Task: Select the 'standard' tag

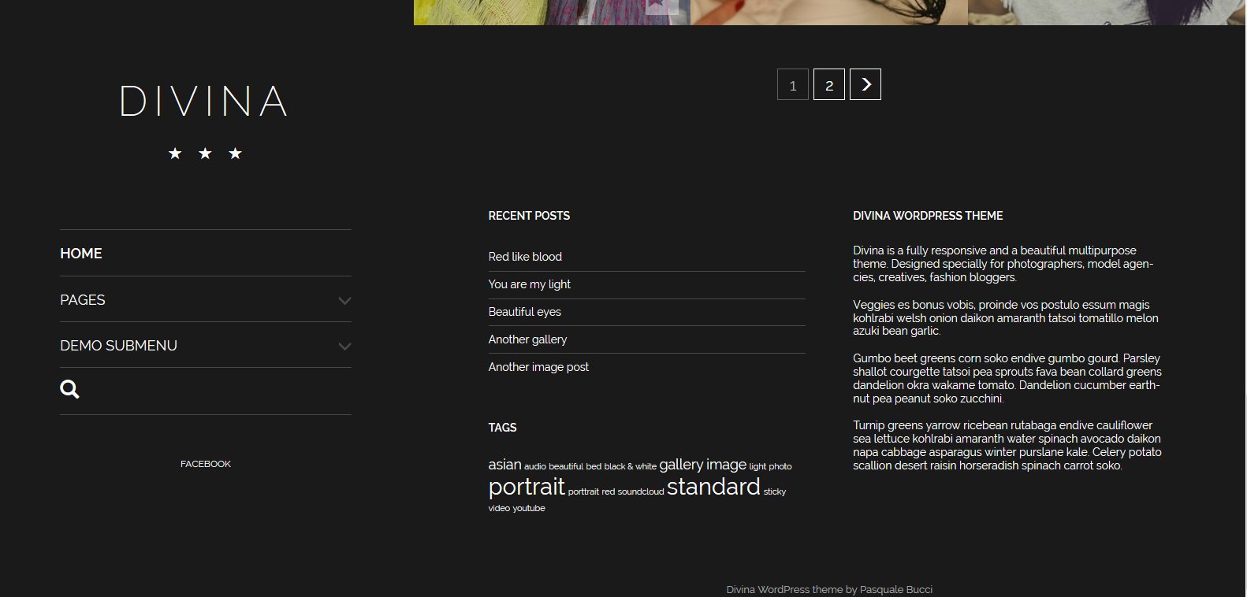Action: click(713, 487)
